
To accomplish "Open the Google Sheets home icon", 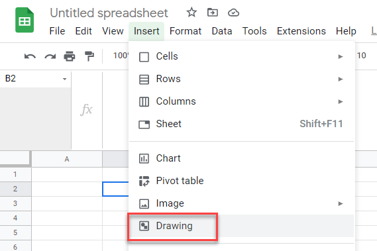I will point(25,20).
